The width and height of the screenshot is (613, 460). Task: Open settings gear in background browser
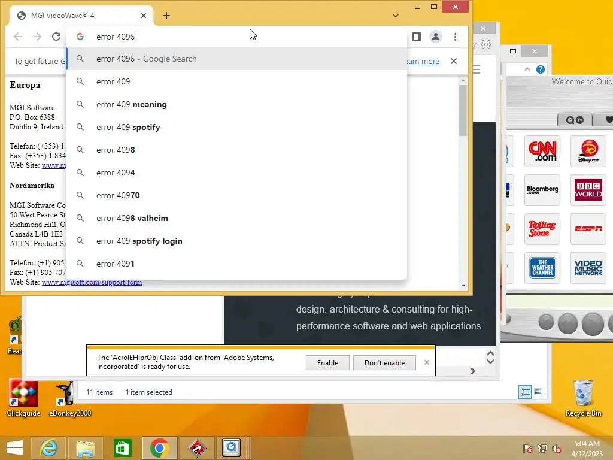point(486,44)
